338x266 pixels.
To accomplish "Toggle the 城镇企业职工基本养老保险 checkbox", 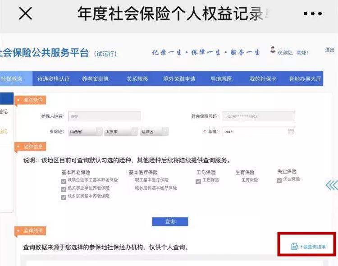I will click(64, 180).
